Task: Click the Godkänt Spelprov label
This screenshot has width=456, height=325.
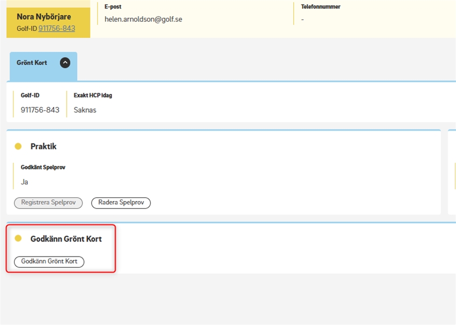Action: [x=43, y=167]
